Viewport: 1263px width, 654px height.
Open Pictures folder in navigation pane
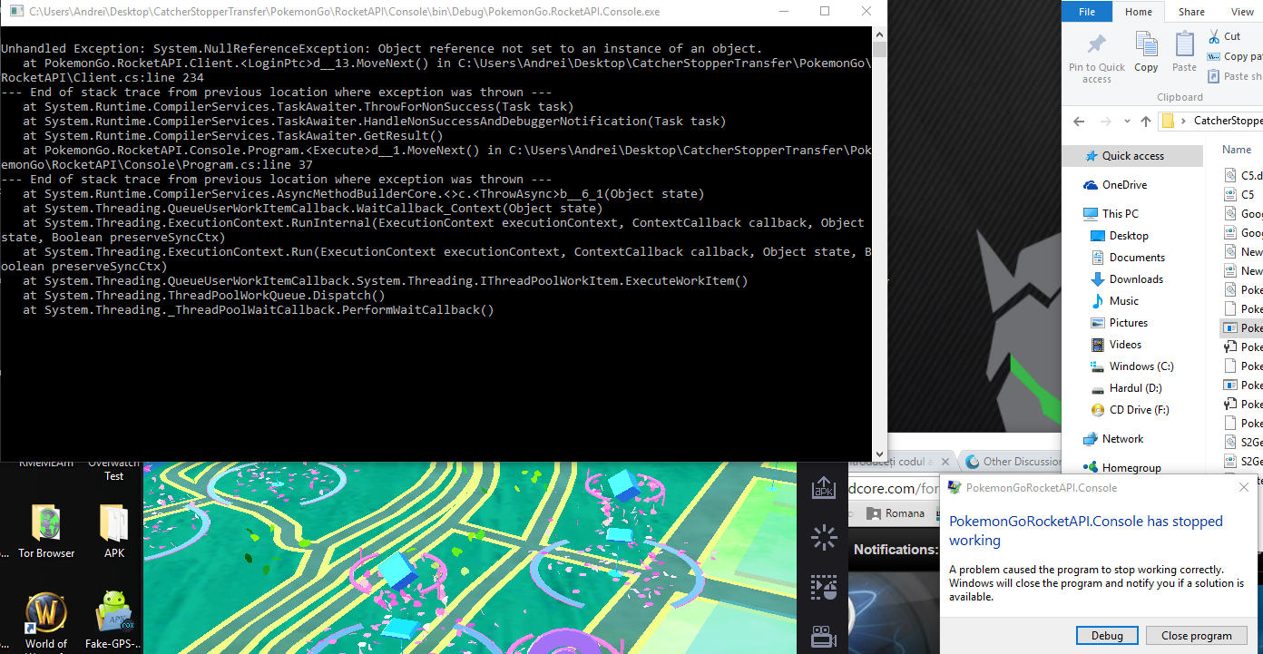[1119, 323]
